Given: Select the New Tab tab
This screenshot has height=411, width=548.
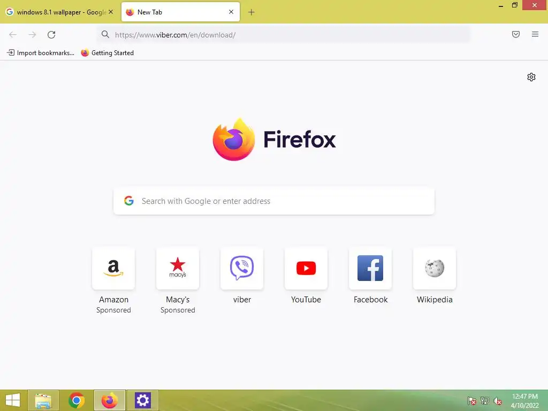Looking at the screenshot, I should (x=180, y=12).
